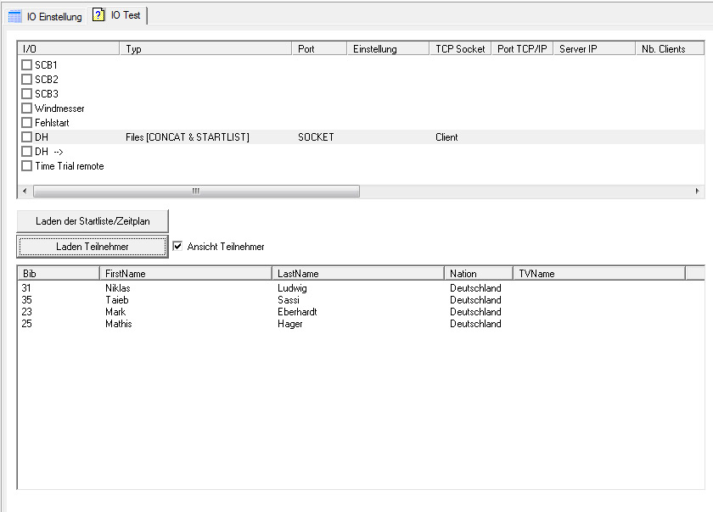Click Laden der Startliste/Zeitplan button

pos(93,221)
